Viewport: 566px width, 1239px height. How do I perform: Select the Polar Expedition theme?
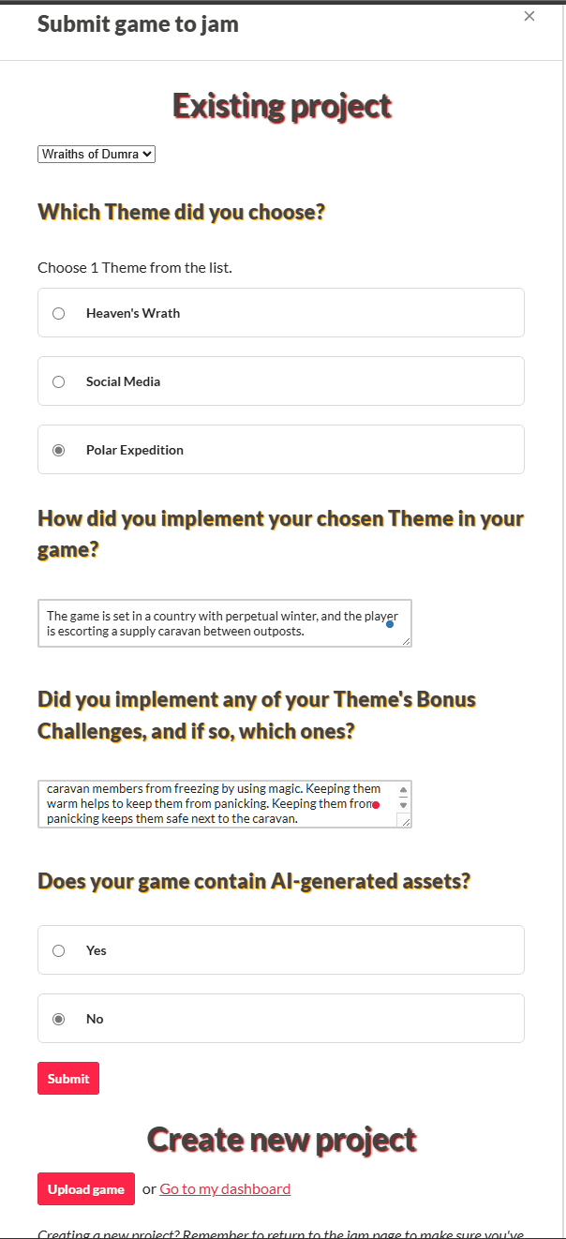[x=58, y=450]
